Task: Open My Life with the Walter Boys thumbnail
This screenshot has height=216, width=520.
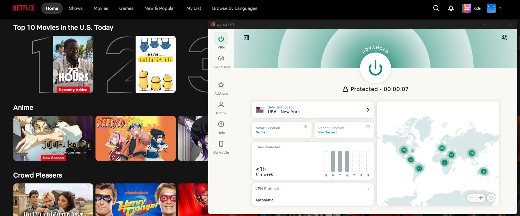Action: click(x=53, y=200)
